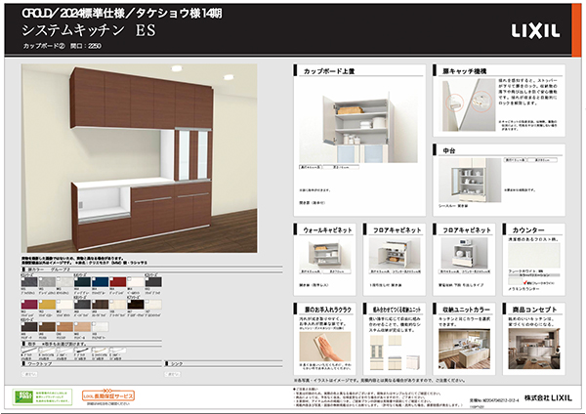The height and width of the screenshot is (414, 586).
Task: Pick the light cream wood swatch in second row
Action: pos(118,305)
